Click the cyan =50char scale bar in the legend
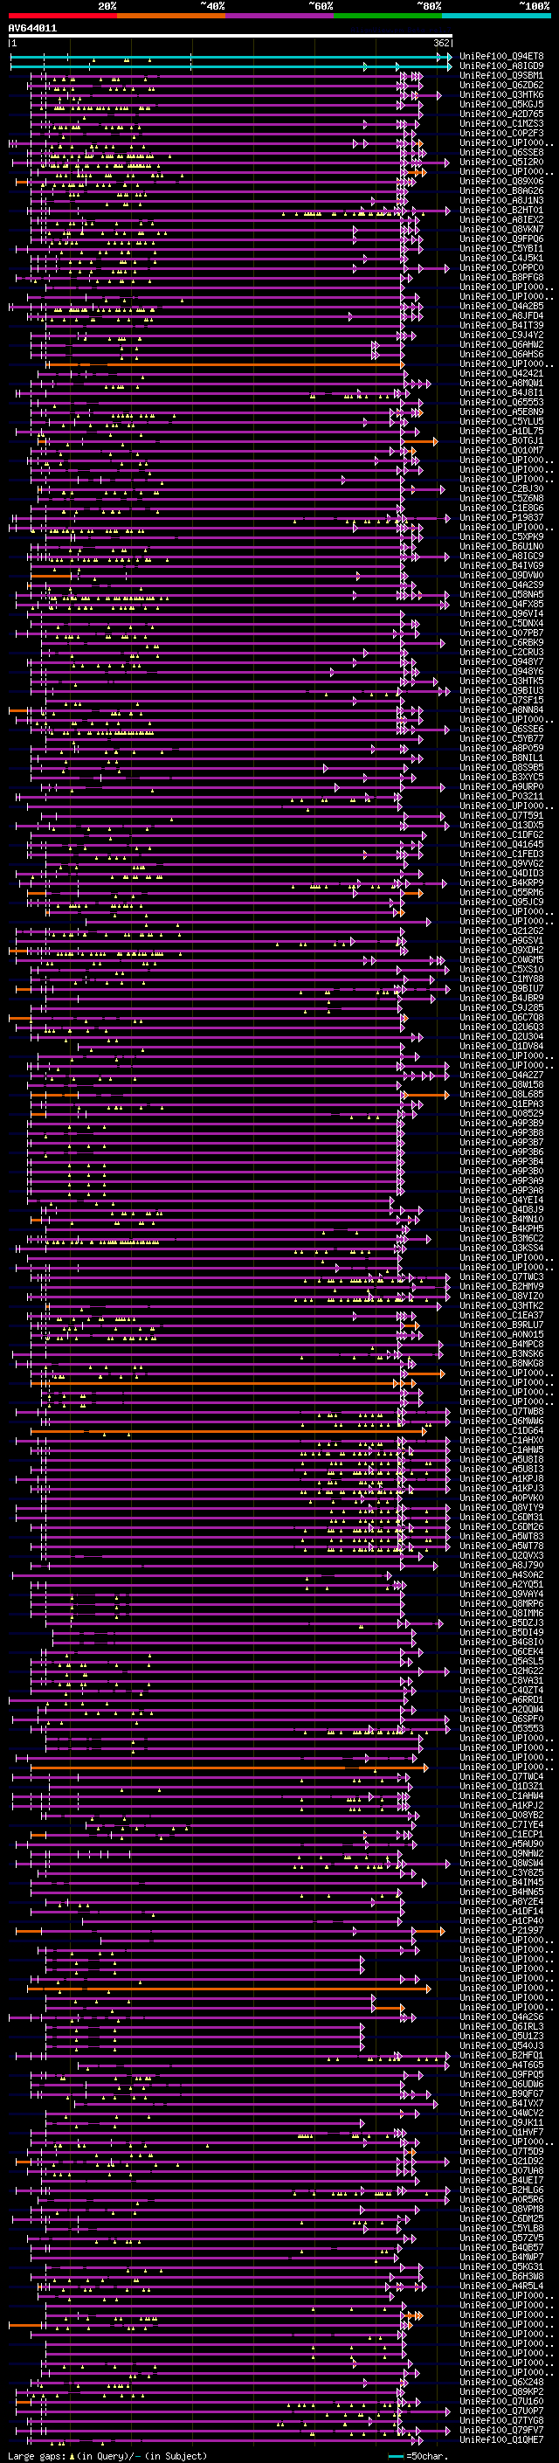Screen dimensions: 559x2463 tap(396, 2456)
